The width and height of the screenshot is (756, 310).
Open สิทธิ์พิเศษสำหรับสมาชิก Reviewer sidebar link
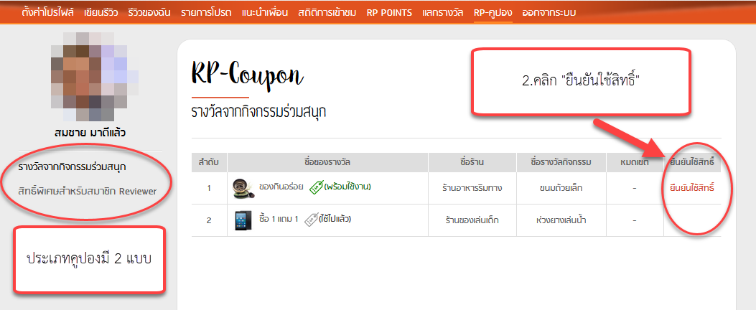tap(88, 191)
